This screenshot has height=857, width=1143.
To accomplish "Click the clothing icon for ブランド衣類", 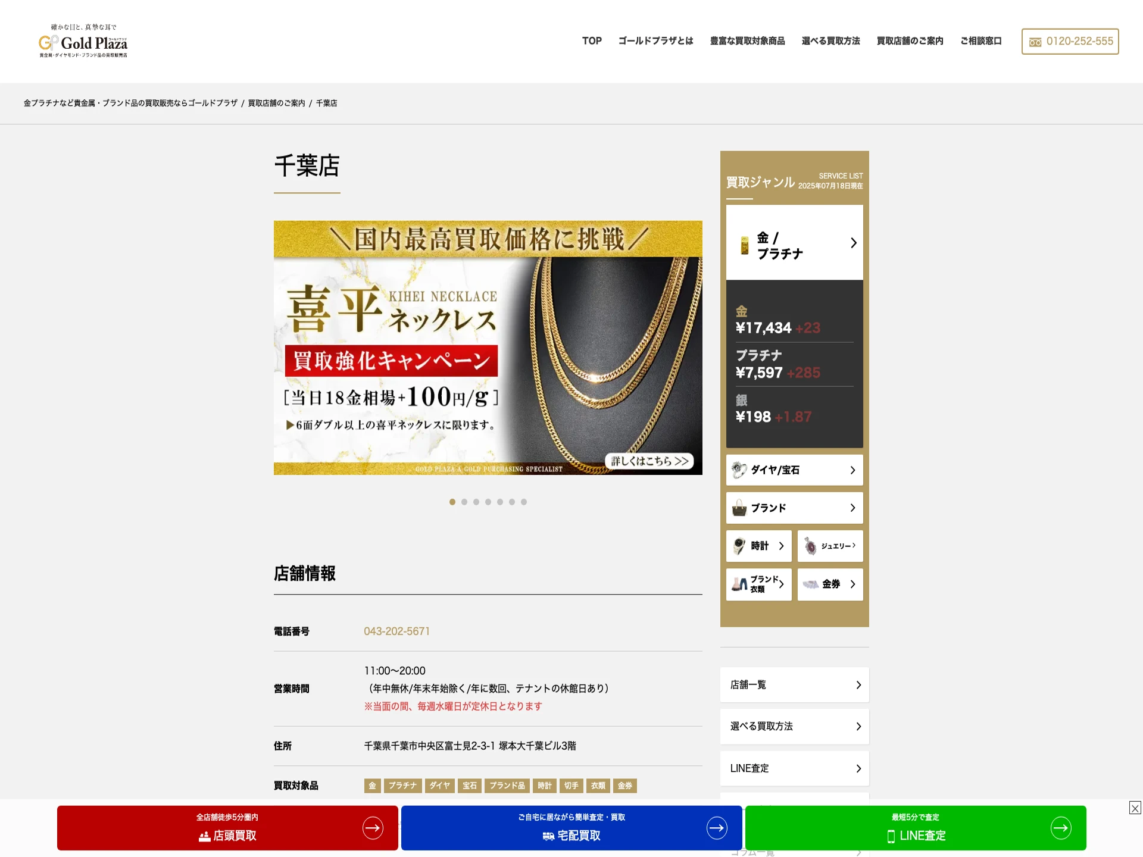I will [x=739, y=584].
